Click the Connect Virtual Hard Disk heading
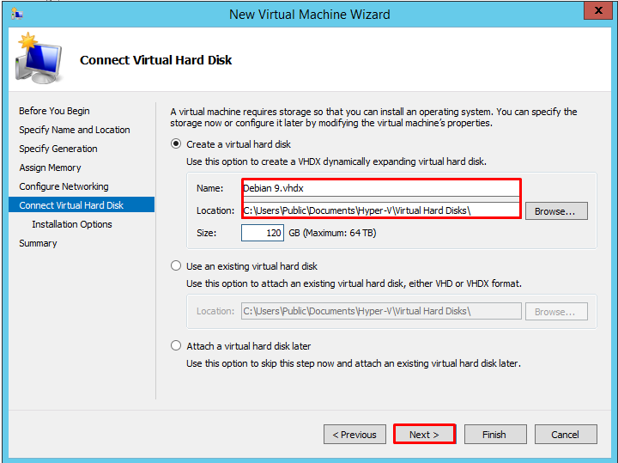618x463 pixels. coord(155,60)
